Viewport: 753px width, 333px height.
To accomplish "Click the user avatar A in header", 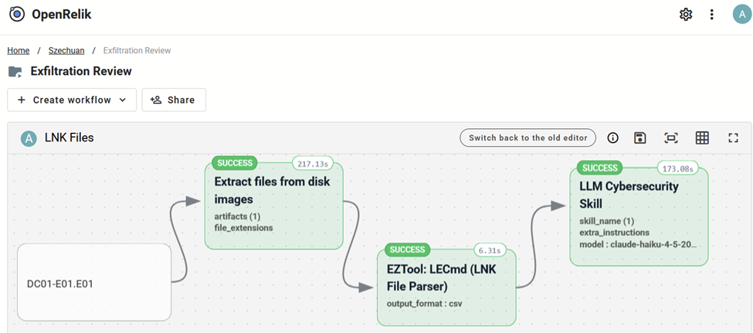I will pos(741,15).
